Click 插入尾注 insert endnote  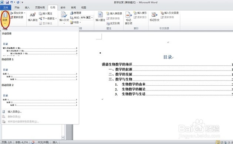[45, 14]
